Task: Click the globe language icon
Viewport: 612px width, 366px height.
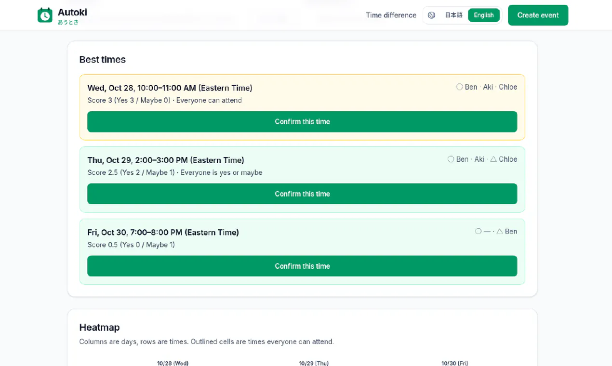Action: (432, 15)
